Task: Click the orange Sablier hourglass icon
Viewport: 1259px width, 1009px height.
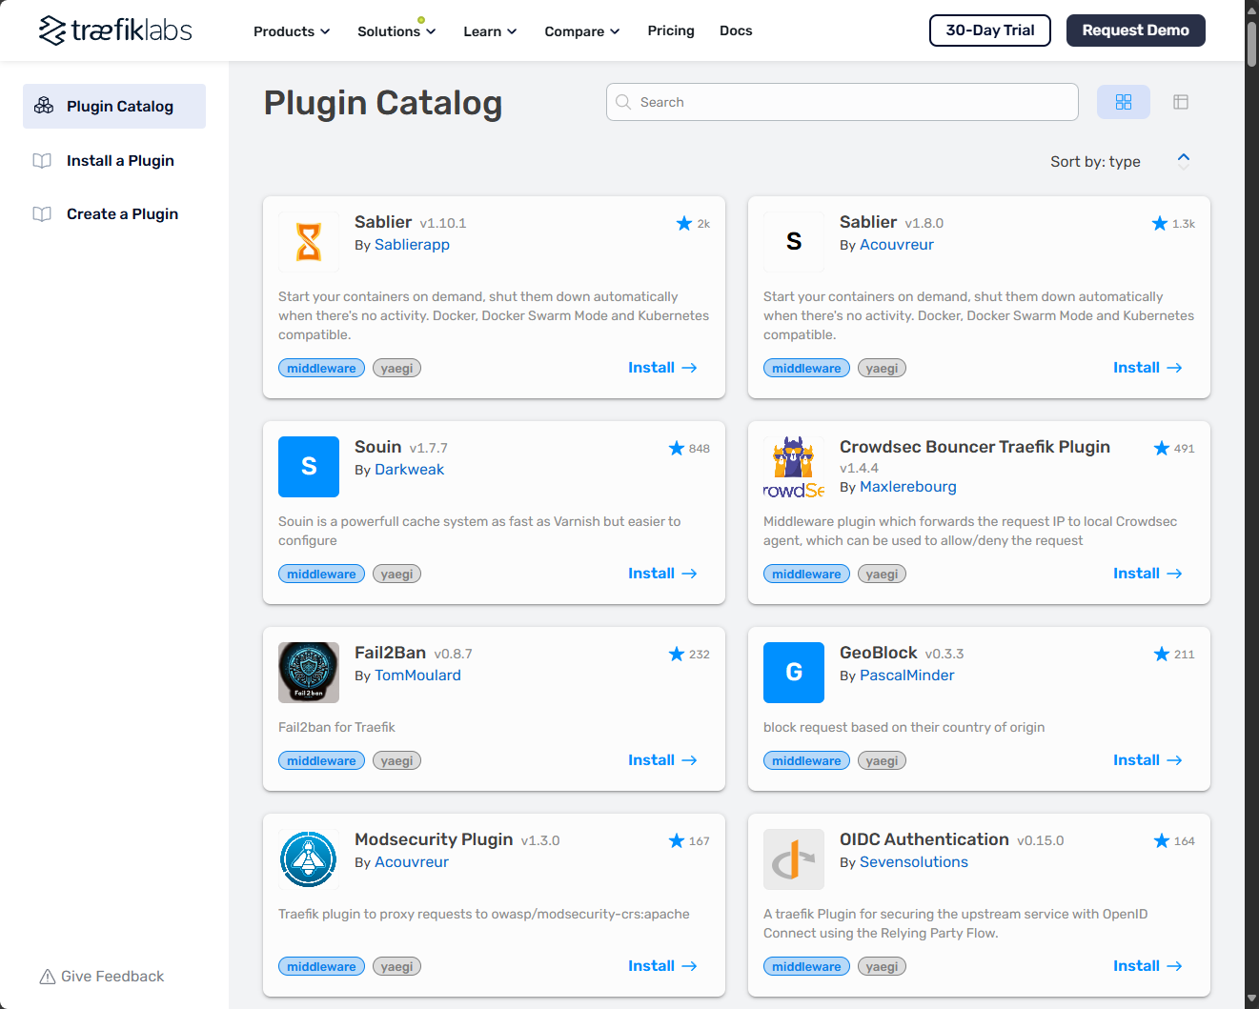Action: pos(309,242)
